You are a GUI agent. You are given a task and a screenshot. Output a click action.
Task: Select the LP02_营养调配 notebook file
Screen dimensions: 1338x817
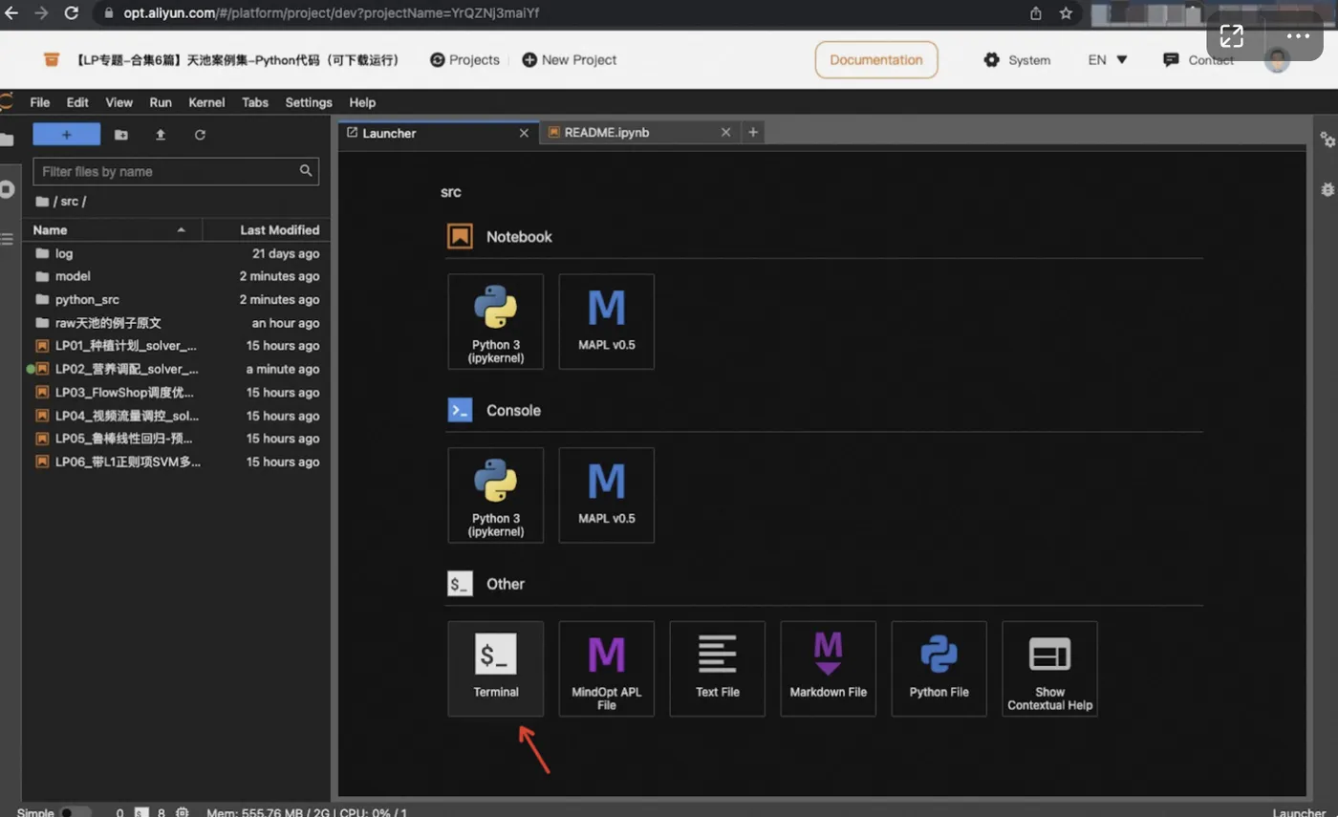click(176, 369)
